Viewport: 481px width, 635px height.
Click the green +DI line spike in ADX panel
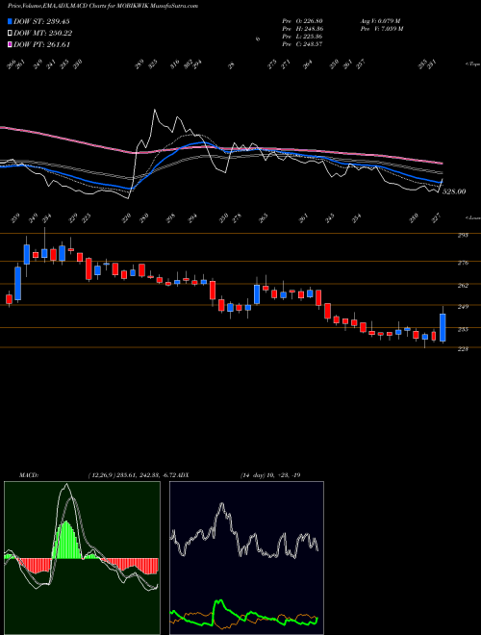point(219,601)
